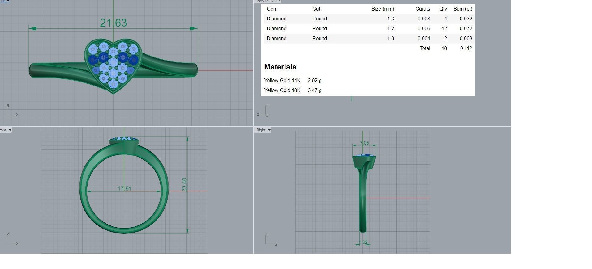Click the 1.3 size value
This screenshot has height=269, width=592.
point(391,19)
